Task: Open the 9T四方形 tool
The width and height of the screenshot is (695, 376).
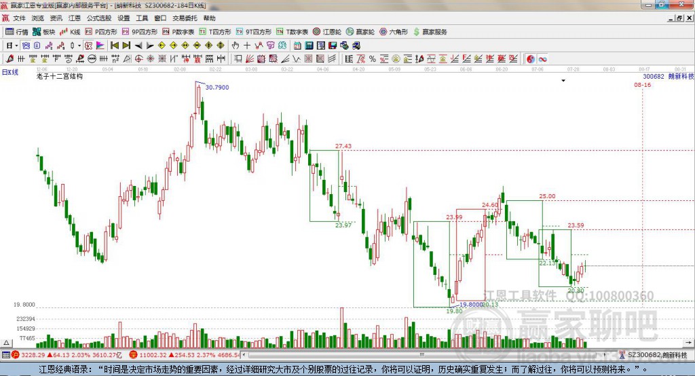Action: (254, 31)
